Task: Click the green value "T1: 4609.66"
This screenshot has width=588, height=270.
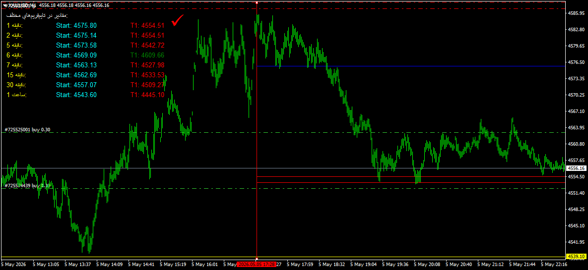Action: click(x=148, y=55)
